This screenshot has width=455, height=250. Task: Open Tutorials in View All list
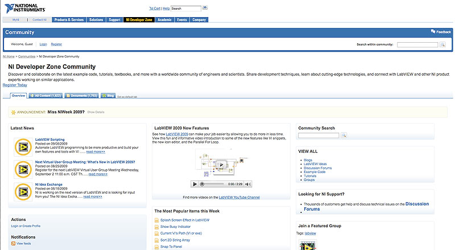[x=310, y=176]
